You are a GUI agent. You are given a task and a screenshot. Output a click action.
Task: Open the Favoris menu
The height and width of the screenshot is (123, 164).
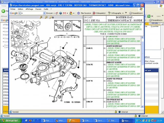pos(38,9)
